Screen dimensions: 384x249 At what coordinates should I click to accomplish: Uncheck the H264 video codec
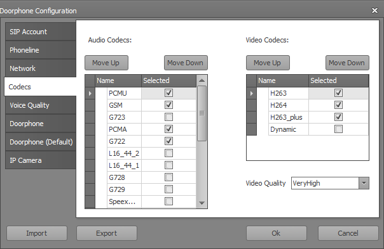[x=338, y=105]
